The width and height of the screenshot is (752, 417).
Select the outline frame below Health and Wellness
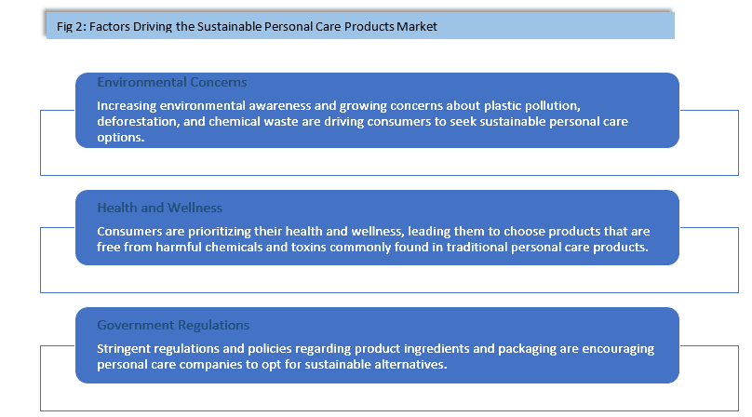point(389,279)
